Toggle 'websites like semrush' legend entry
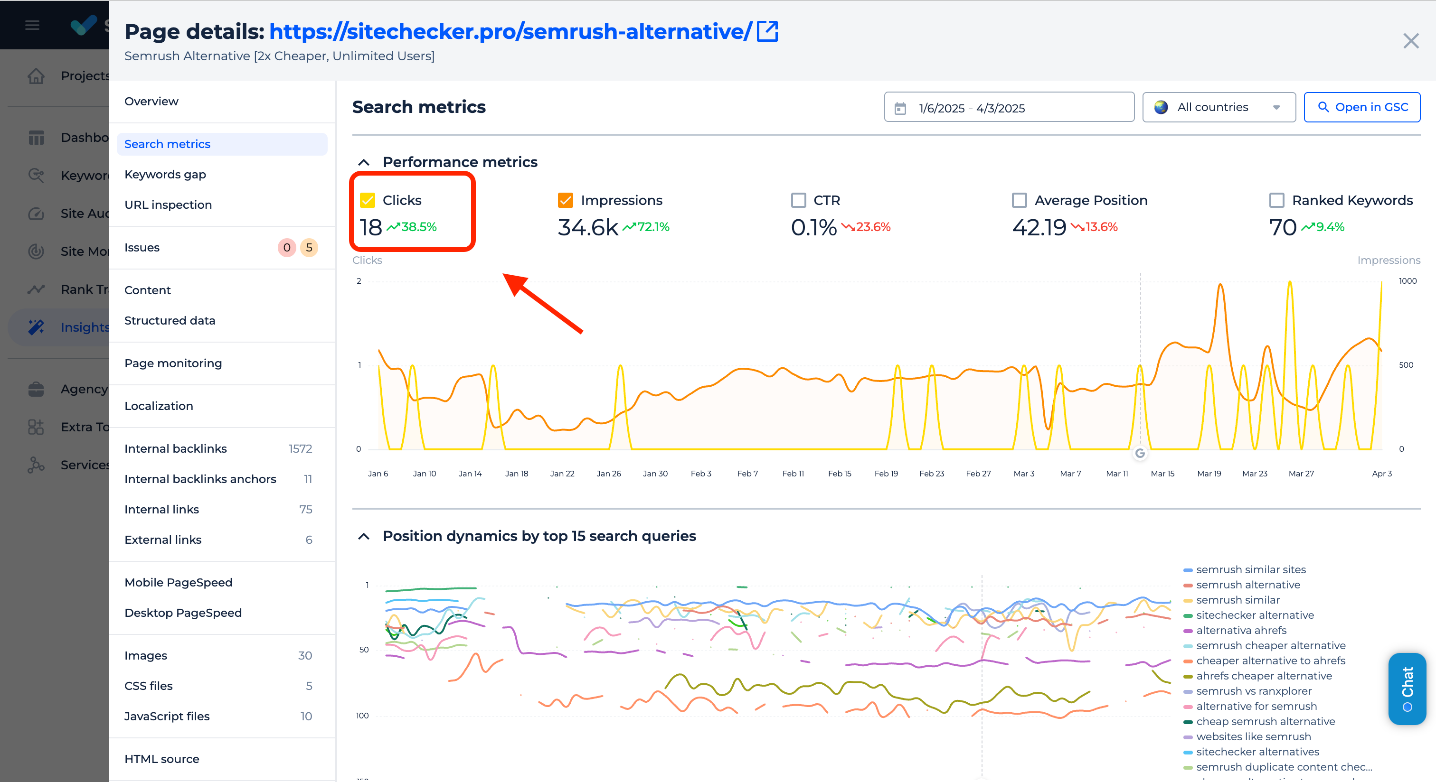Image resolution: width=1436 pixels, height=782 pixels. coord(1247,737)
